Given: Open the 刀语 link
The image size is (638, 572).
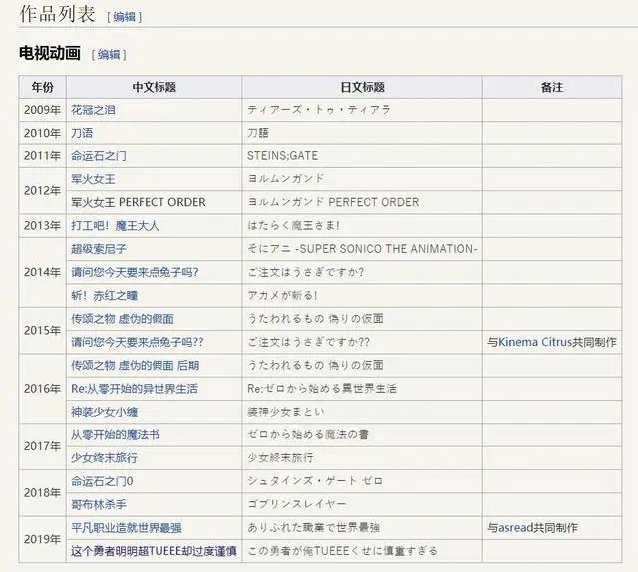Looking at the screenshot, I should tap(82, 133).
